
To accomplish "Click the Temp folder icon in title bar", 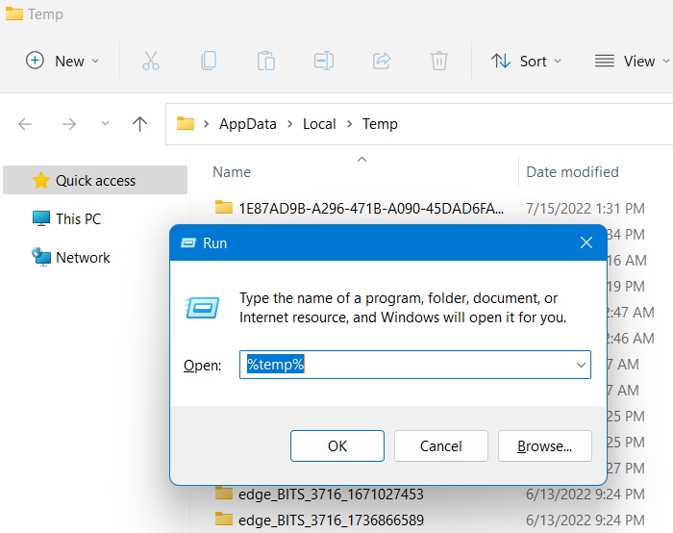I will [x=14, y=13].
